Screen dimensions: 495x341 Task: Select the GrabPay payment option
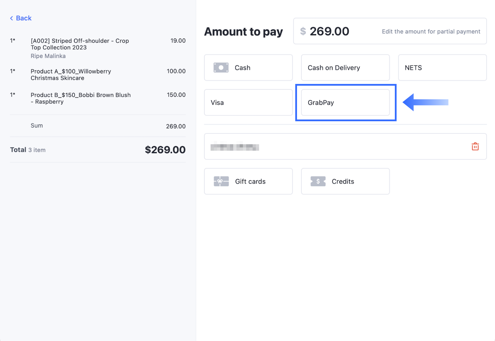click(x=345, y=103)
